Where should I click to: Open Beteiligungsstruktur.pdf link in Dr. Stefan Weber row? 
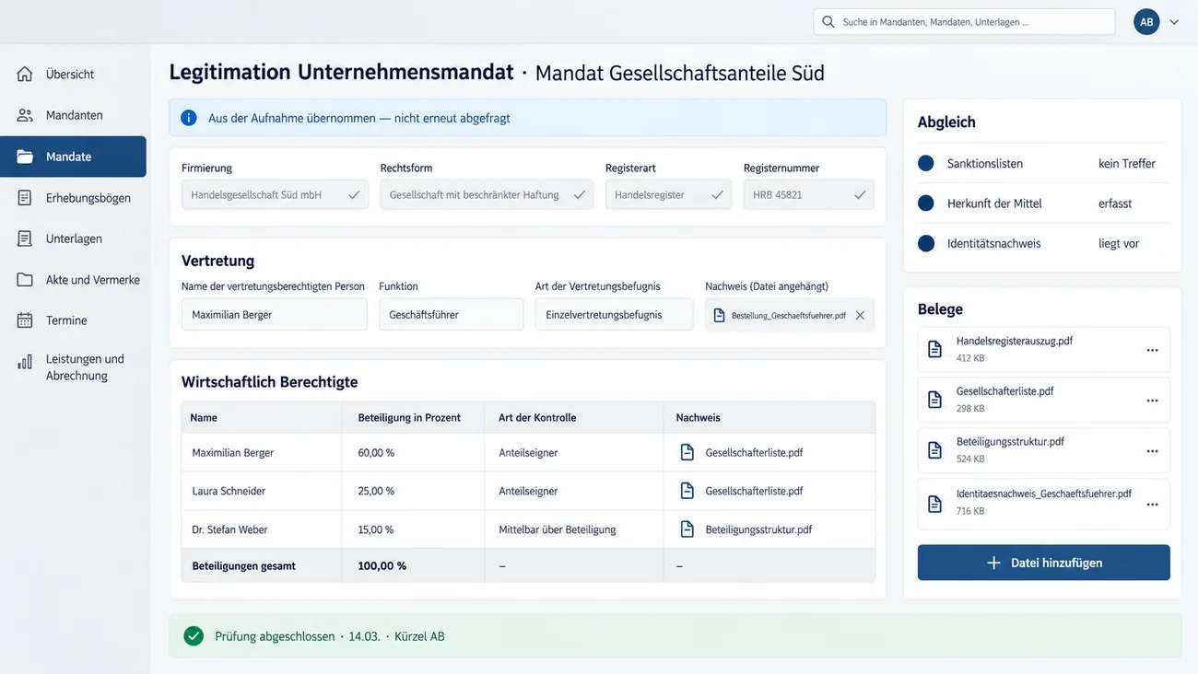tap(758, 529)
